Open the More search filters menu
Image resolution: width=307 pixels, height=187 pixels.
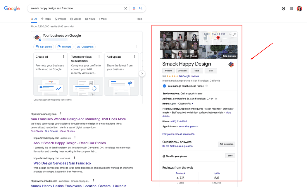pyautogui.click(x=103, y=19)
